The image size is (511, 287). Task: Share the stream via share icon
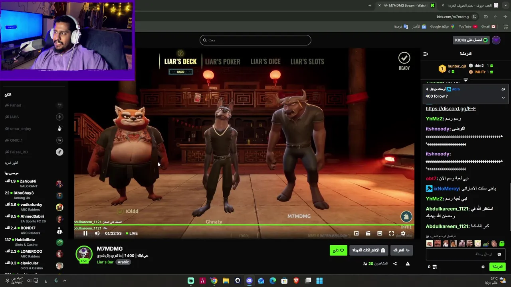(x=395, y=263)
